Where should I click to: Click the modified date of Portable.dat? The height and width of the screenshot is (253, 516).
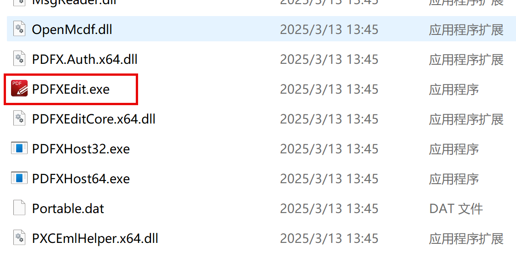[329, 208]
